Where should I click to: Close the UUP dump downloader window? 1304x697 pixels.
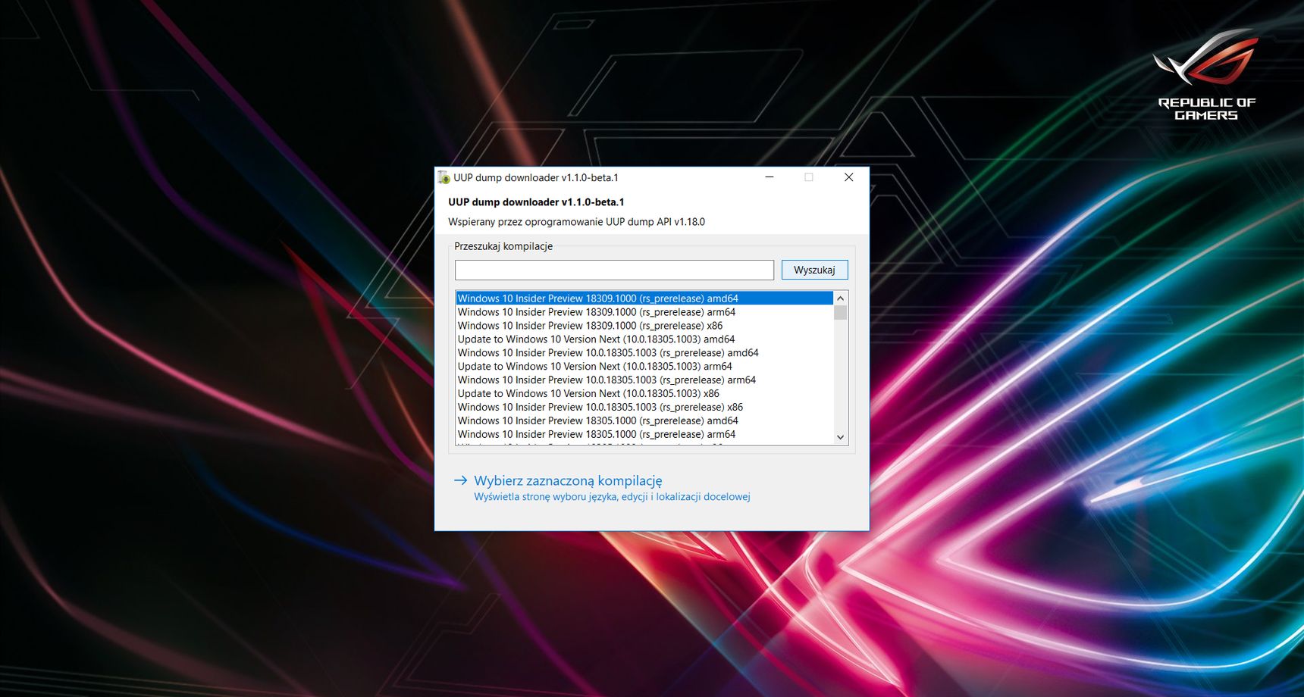(849, 177)
